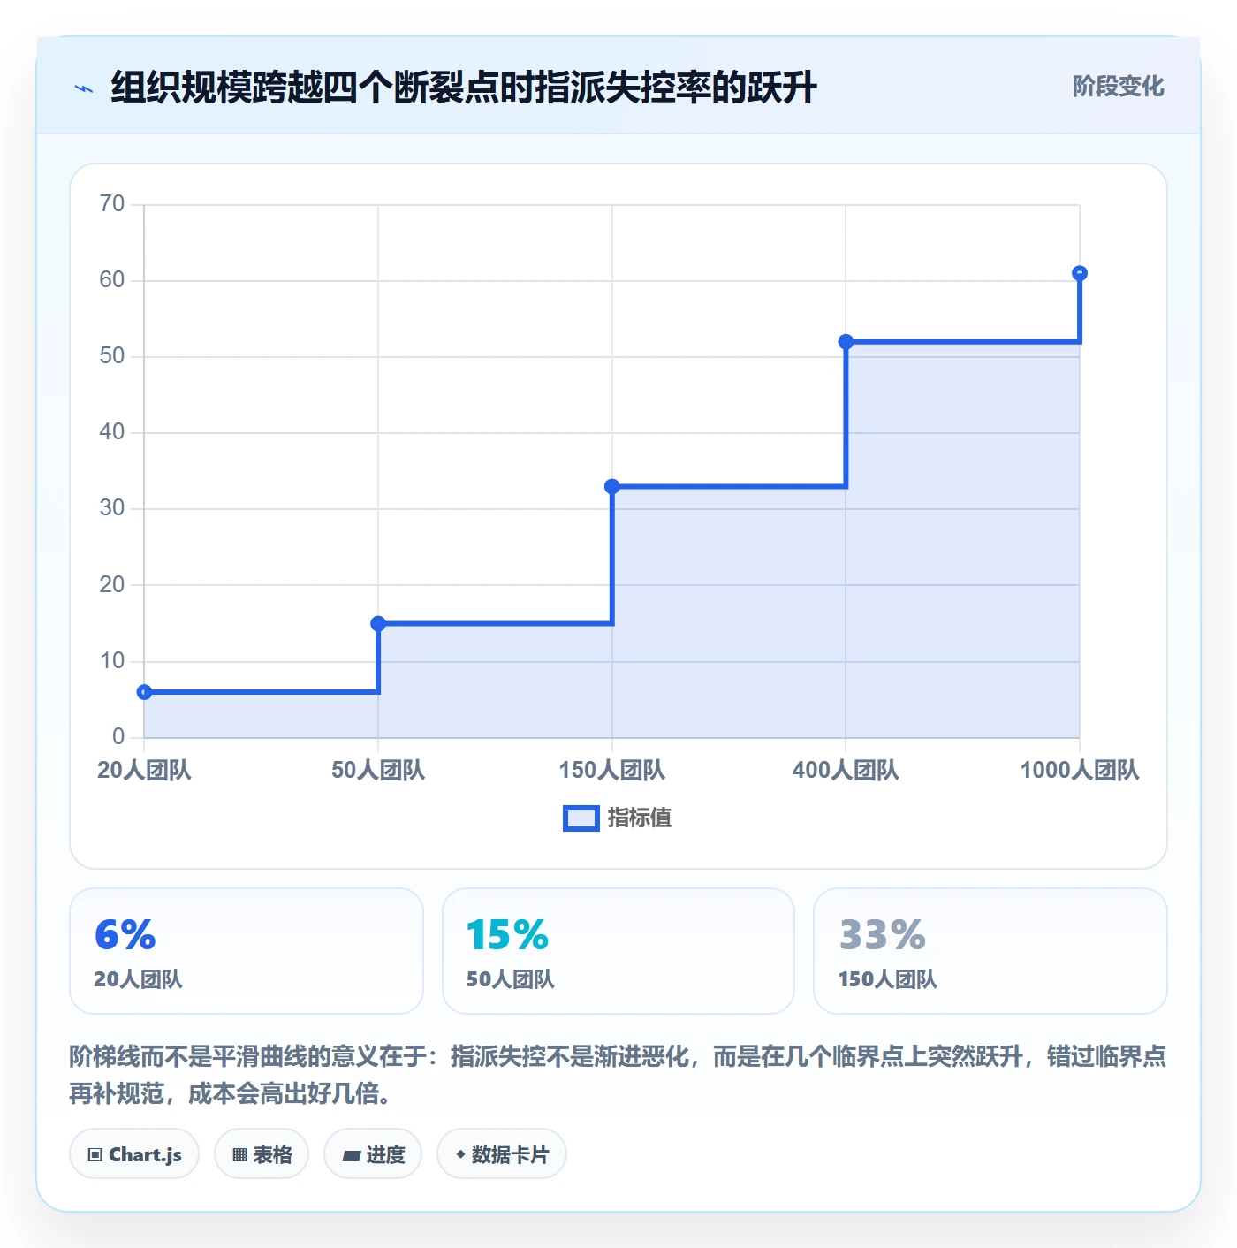This screenshot has width=1237, height=1248.
Task: Click the y-axis value 70
Action: pos(112,204)
